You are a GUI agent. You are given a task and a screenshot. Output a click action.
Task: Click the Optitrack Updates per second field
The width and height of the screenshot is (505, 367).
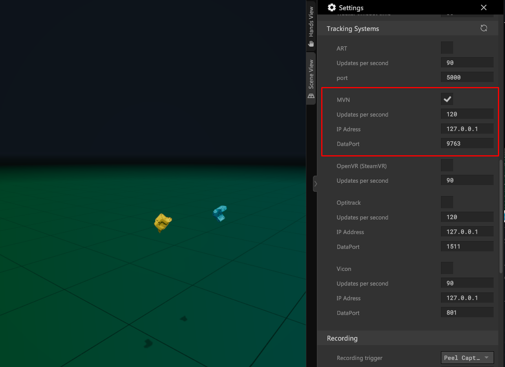pyautogui.click(x=467, y=217)
